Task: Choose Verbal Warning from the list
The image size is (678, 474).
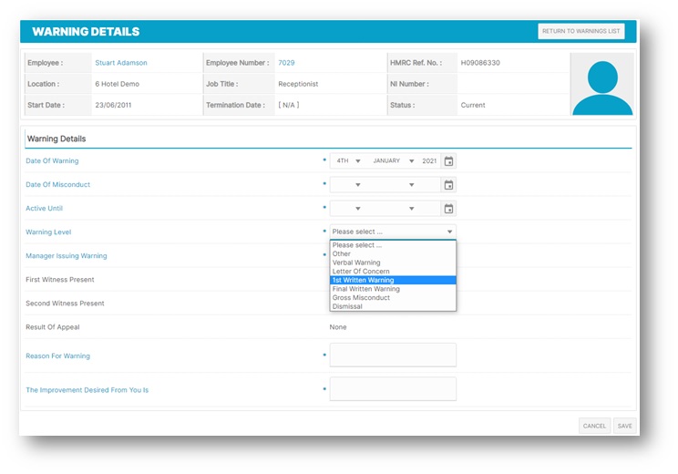Action: coord(393,263)
